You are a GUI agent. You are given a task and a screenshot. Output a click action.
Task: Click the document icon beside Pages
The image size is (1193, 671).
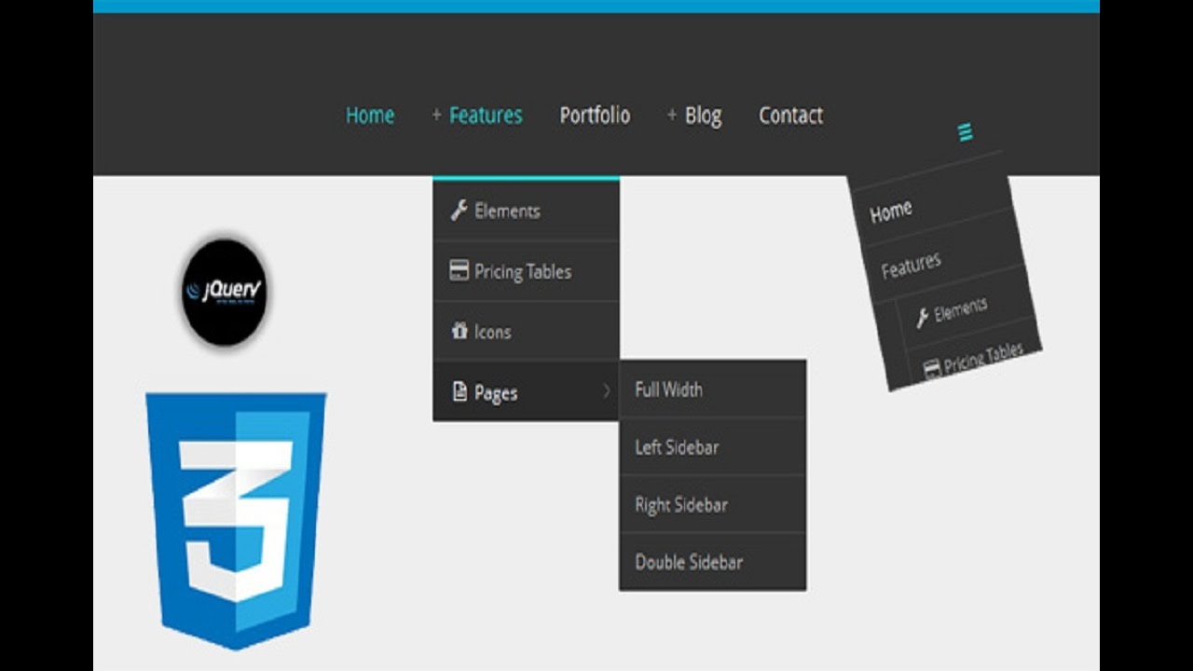coord(459,391)
